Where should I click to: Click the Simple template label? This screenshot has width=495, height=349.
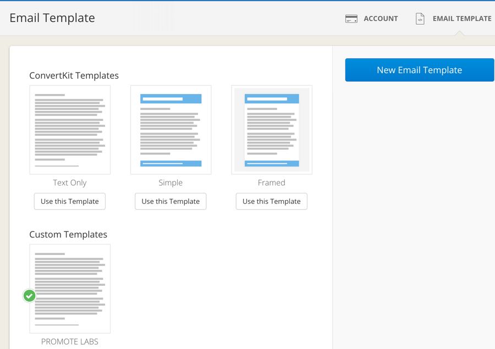tap(170, 182)
